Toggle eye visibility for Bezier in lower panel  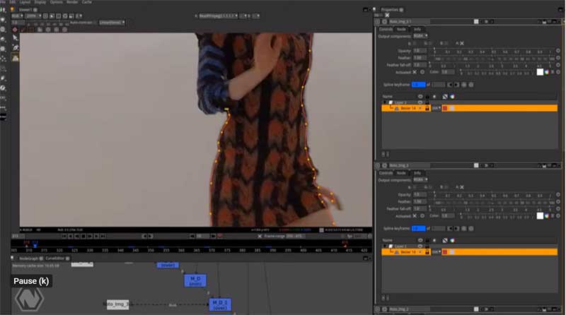(x=420, y=251)
